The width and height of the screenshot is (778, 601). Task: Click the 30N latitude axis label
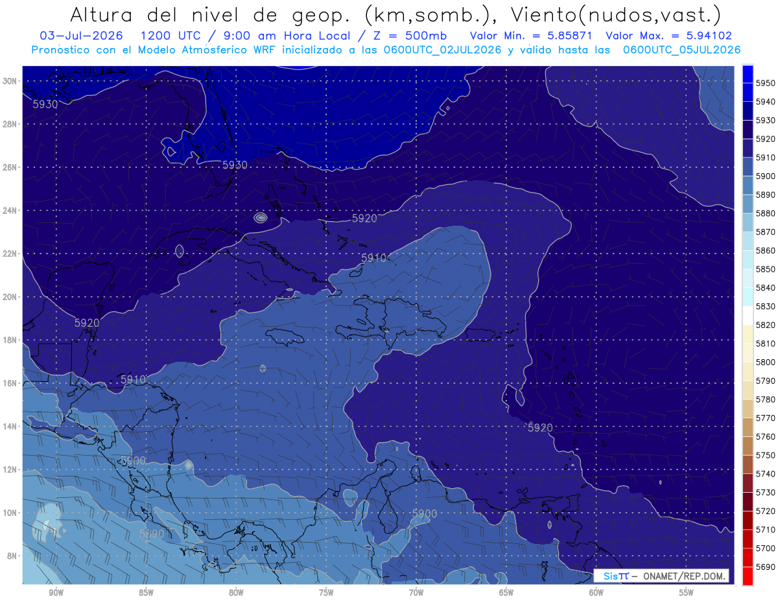11,80
